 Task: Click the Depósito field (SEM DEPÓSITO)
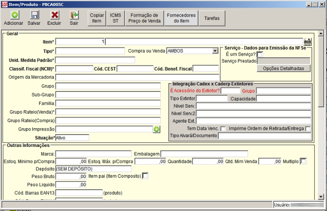pos(93,169)
